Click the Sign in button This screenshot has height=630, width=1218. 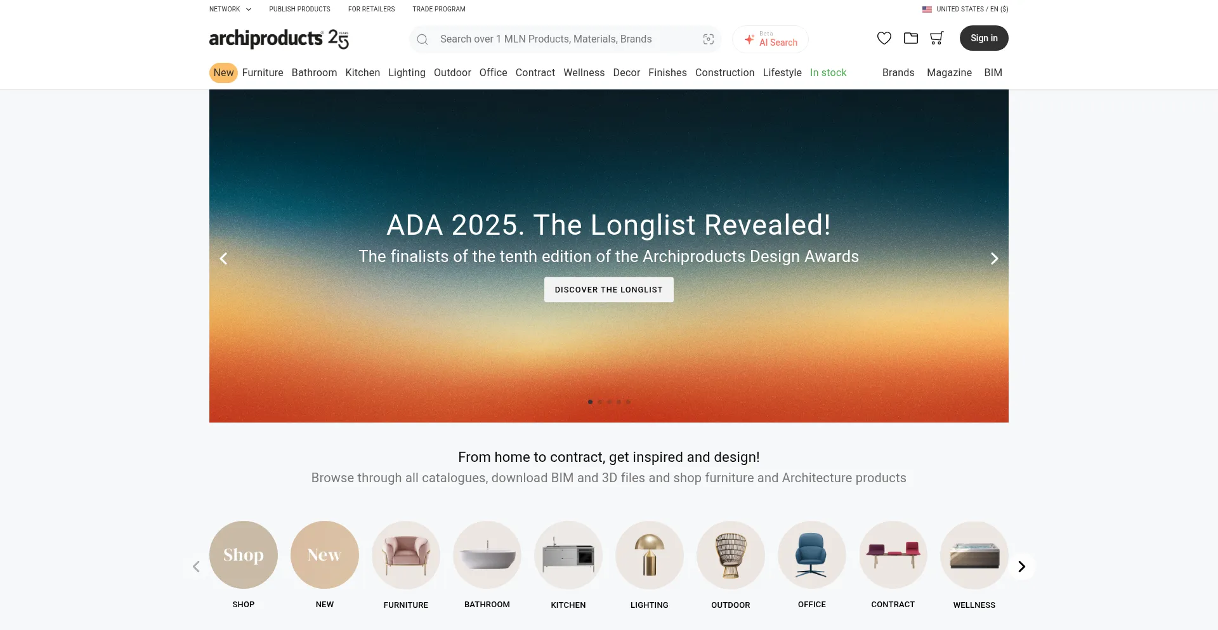pos(984,38)
